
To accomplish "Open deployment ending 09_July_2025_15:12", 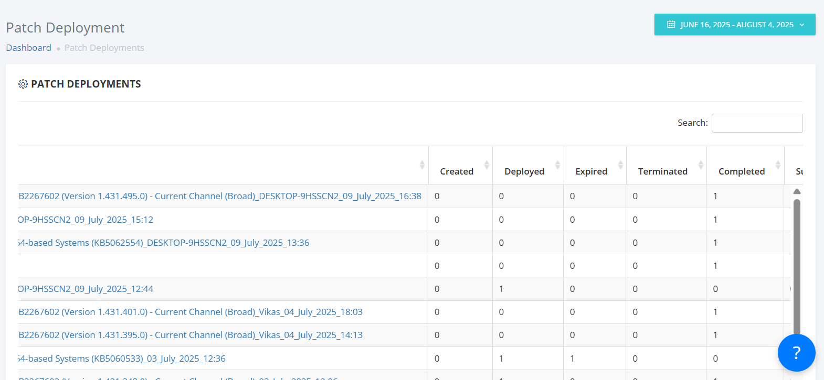I will point(86,220).
